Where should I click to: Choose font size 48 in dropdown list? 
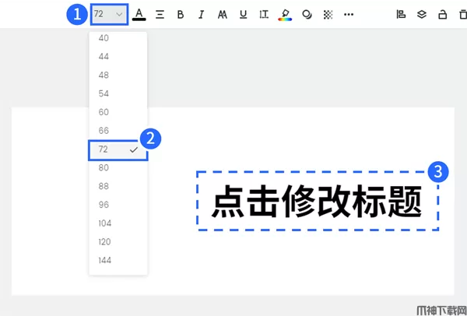[104, 75]
